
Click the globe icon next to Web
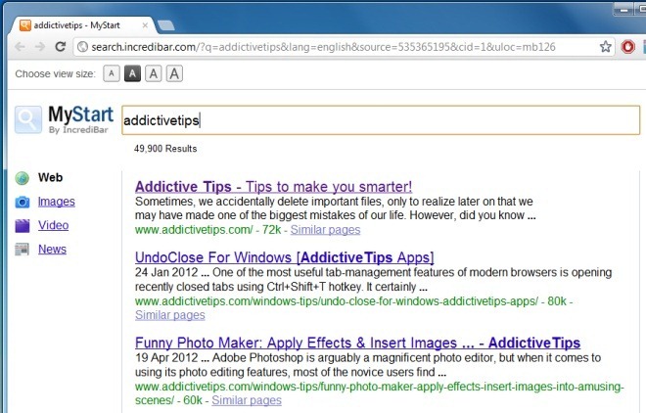click(23, 178)
